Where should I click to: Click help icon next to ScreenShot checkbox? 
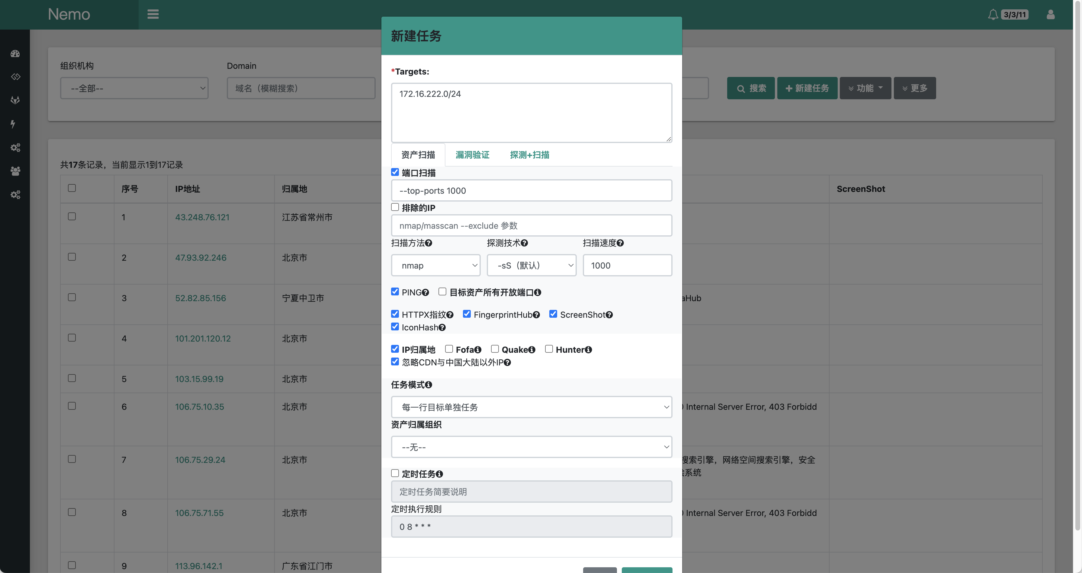(x=609, y=315)
